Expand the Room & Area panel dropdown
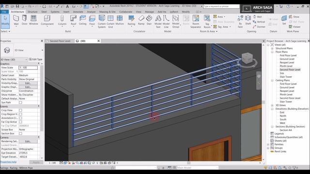 pos(209,31)
